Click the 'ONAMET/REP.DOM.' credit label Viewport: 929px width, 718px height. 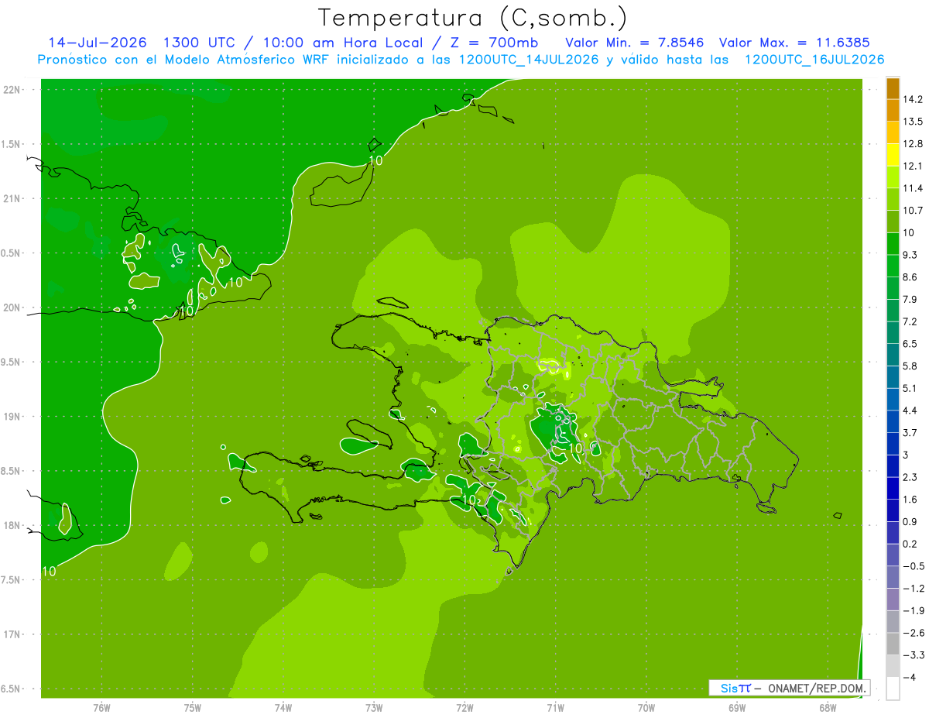coord(818,688)
